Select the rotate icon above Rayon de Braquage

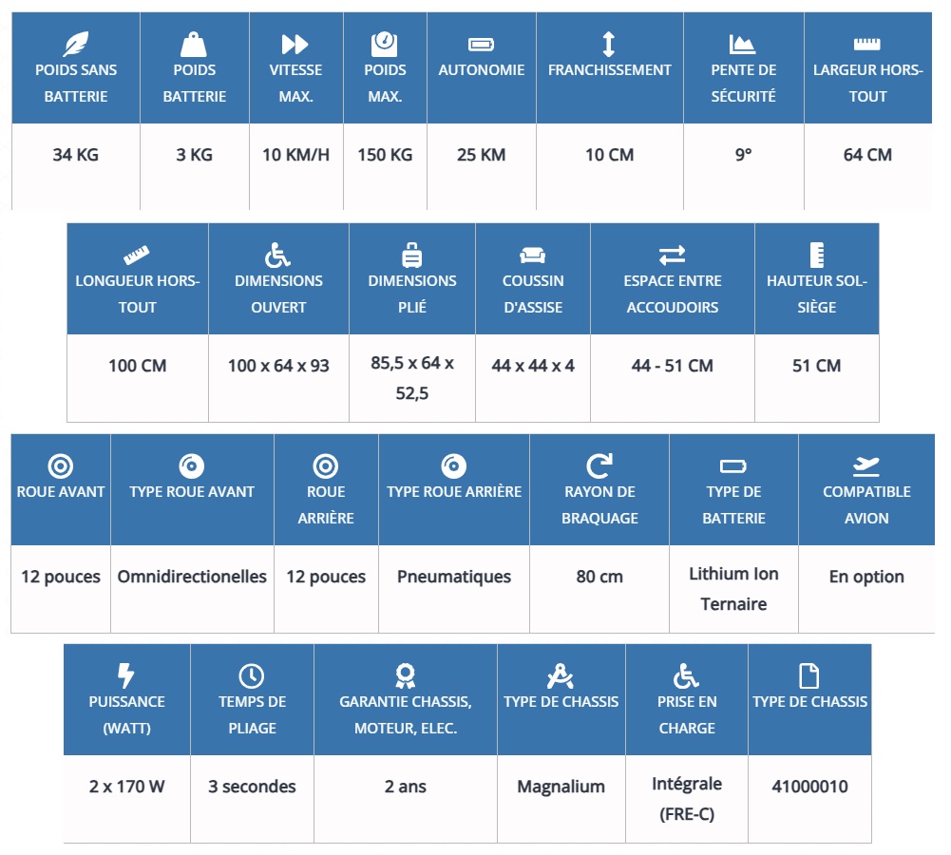click(x=599, y=465)
